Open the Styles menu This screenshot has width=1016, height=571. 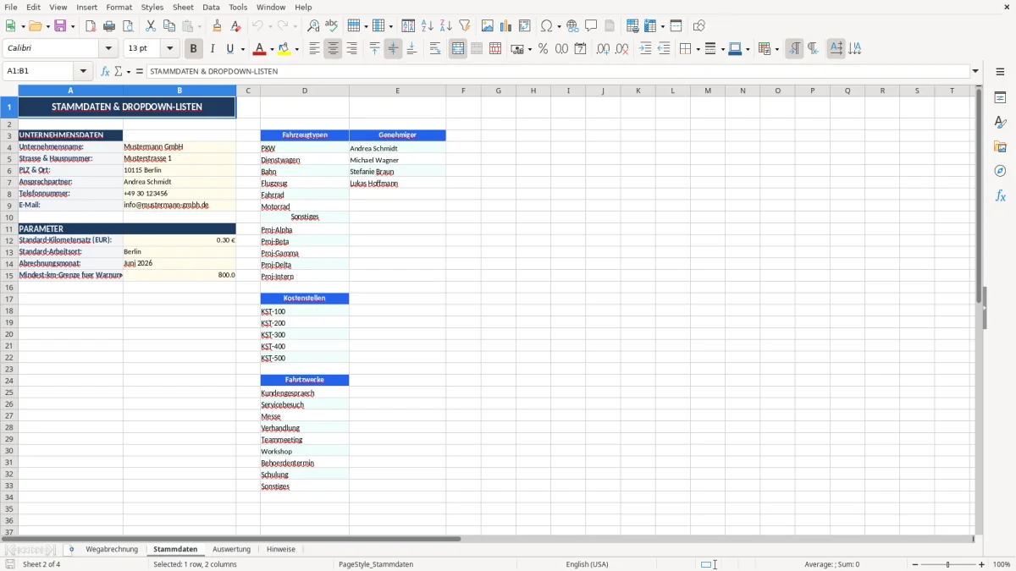152,7
